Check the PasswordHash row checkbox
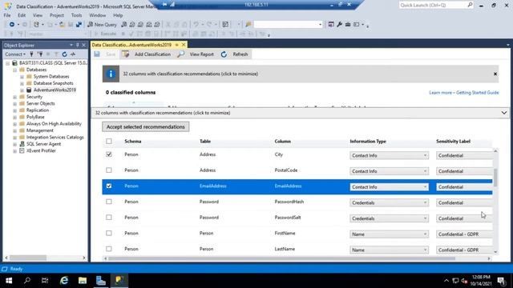Viewport: 513px width, 288px height. tap(109, 202)
